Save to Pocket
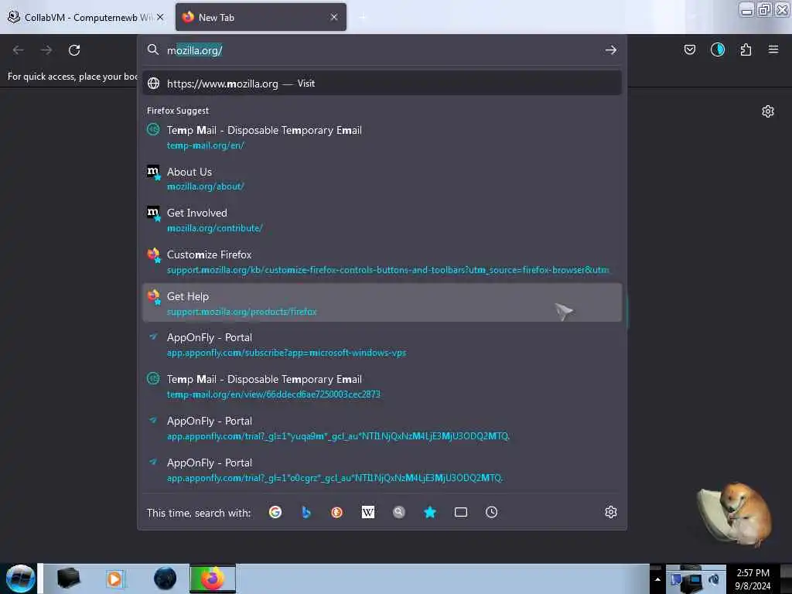Image resolution: width=792 pixels, height=594 pixels. click(689, 49)
